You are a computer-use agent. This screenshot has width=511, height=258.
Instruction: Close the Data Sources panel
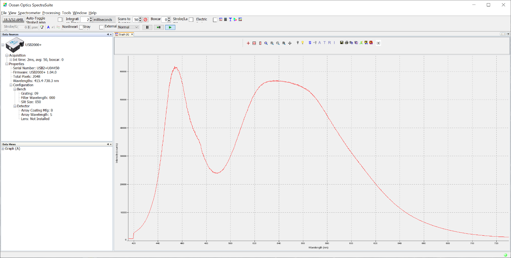click(x=111, y=34)
